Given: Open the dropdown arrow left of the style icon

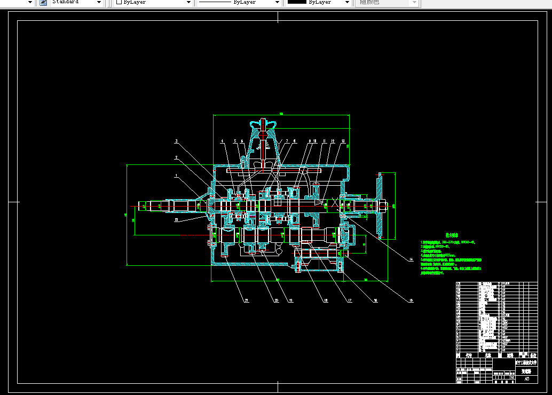Looking at the screenshot, I should (x=30, y=3).
